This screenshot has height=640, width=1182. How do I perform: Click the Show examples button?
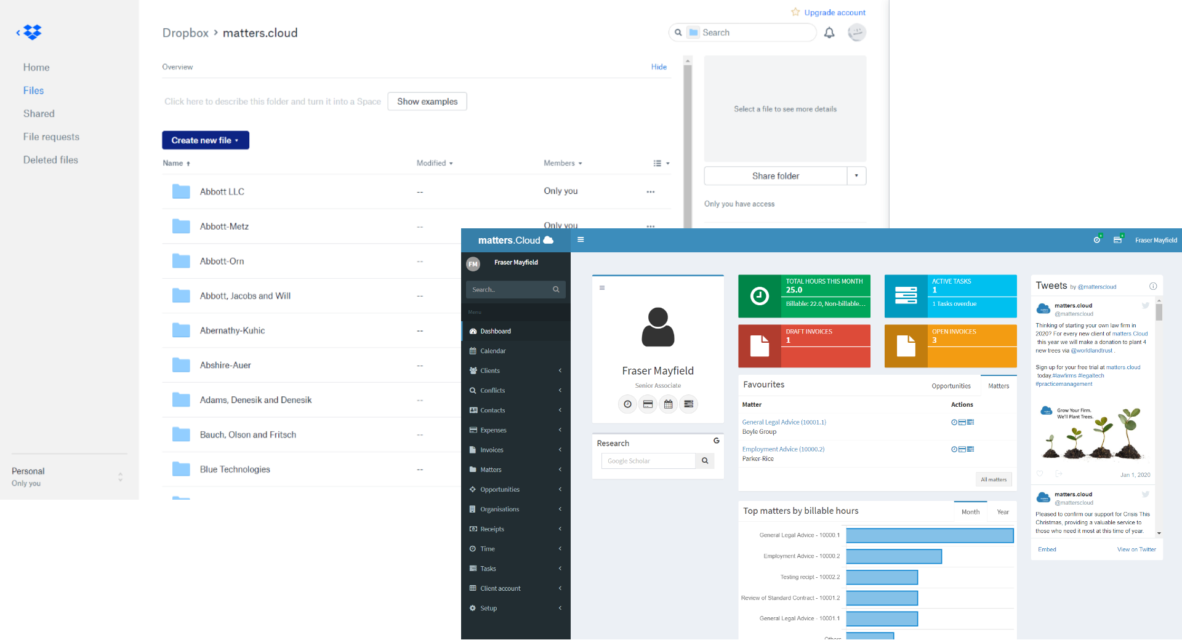427,102
